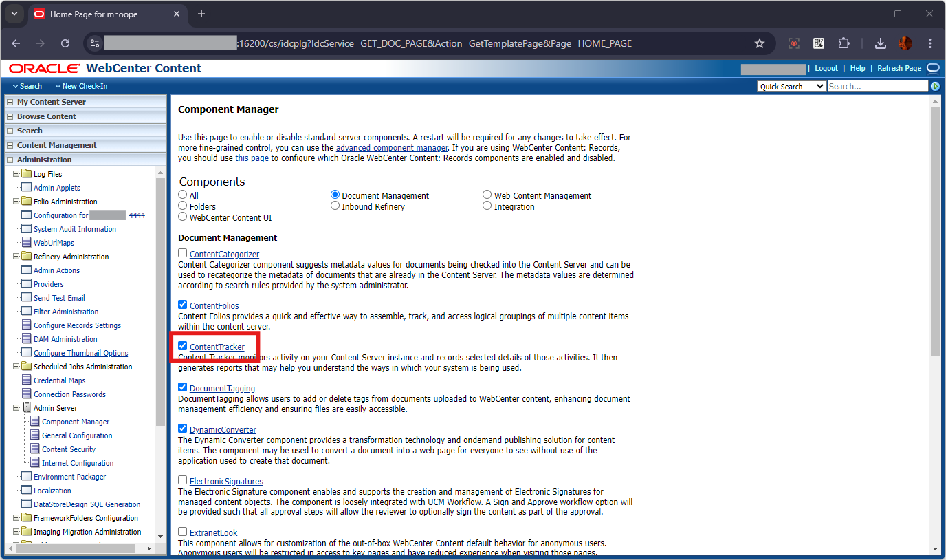946x560 pixels.
Task: Click the 'this page' Records link
Action: pyautogui.click(x=252, y=158)
